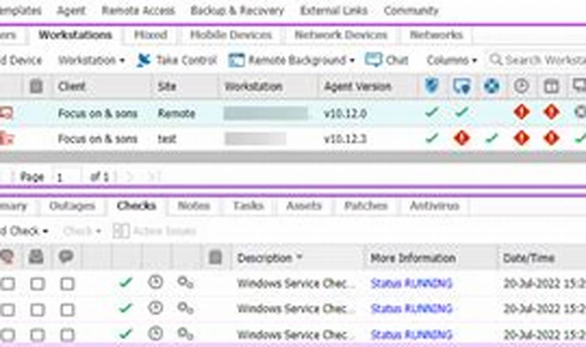Click the Take Control button
Image resolution: width=586 pixels, height=347 pixels.
click(x=176, y=60)
